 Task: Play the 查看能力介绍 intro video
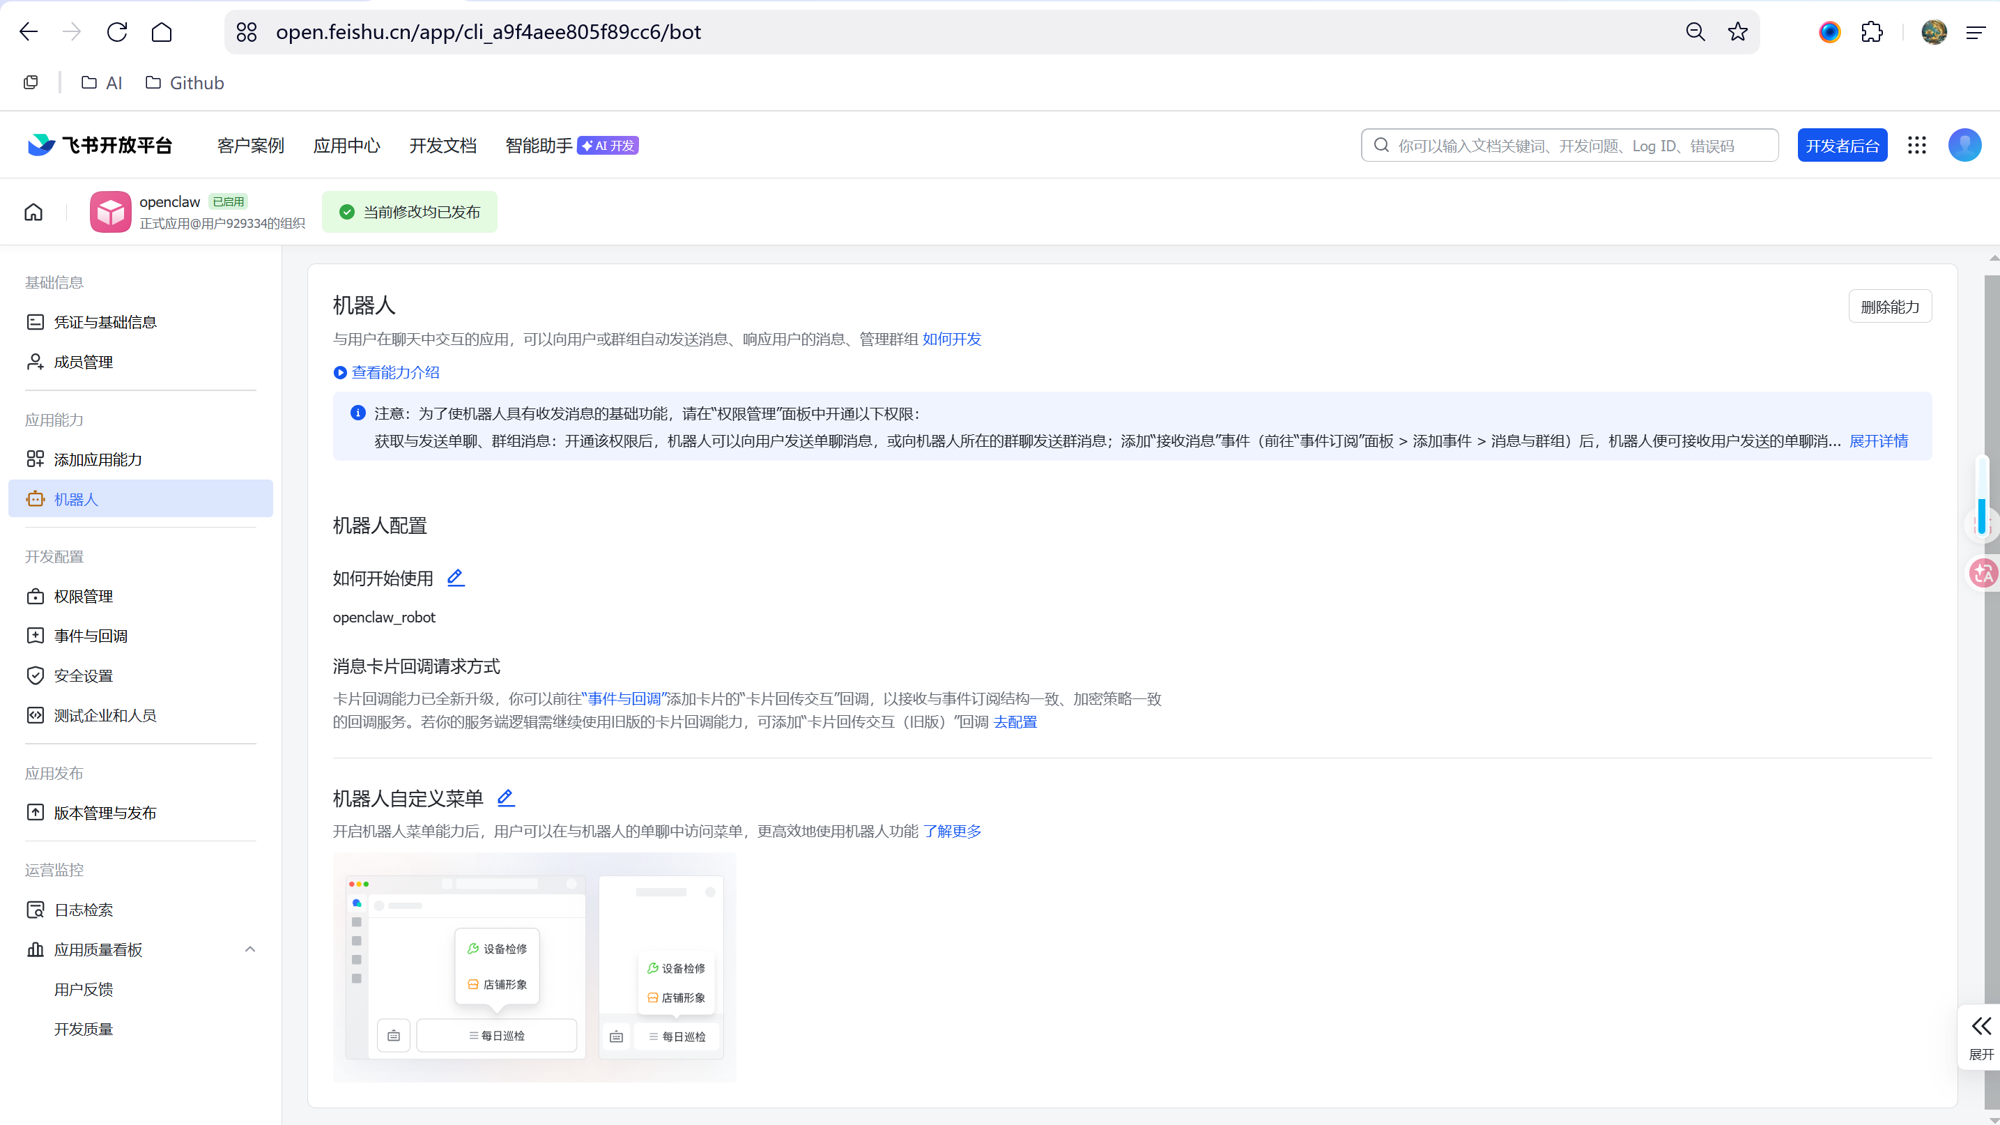pos(387,373)
